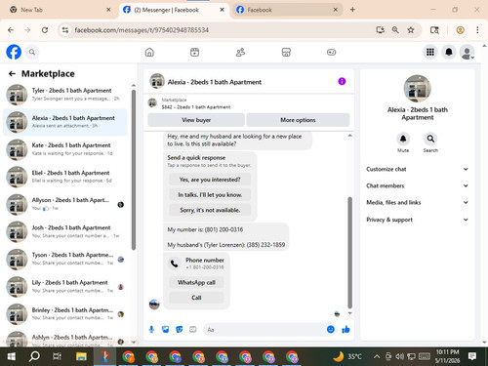Open the Facebook logo home link
488x366 pixels.
point(14,52)
